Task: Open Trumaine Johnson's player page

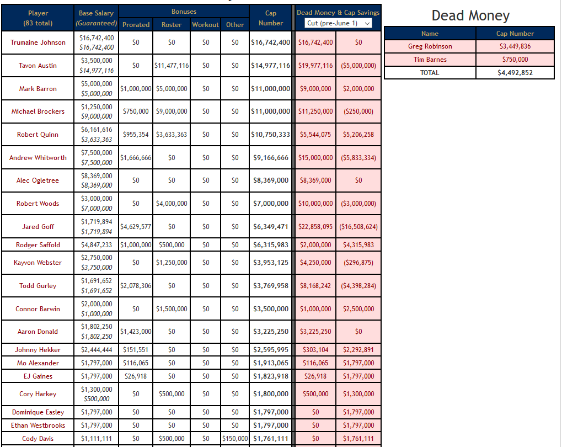Action: click(x=38, y=42)
